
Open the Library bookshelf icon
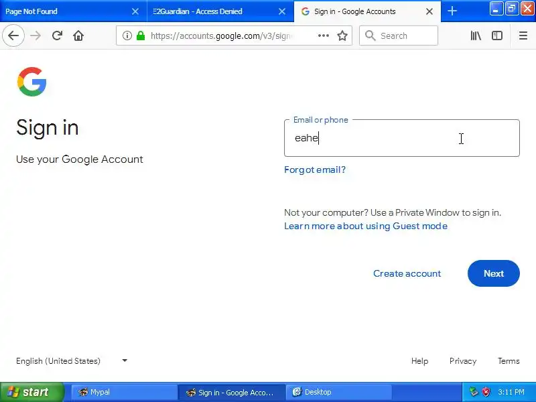[x=476, y=36]
